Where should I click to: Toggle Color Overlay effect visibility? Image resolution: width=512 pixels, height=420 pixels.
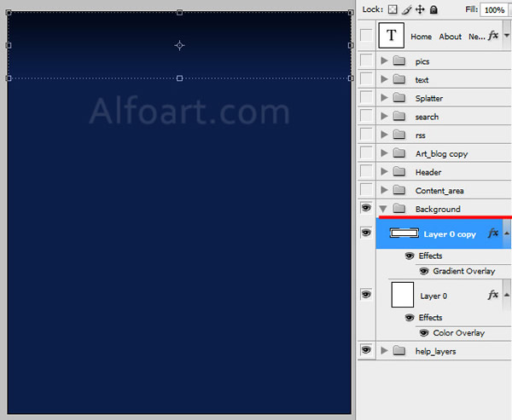pyautogui.click(x=424, y=332)
